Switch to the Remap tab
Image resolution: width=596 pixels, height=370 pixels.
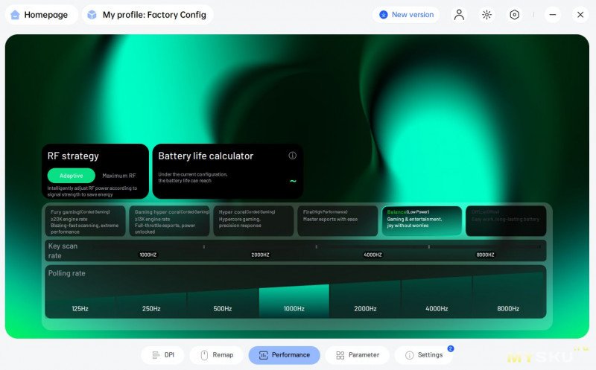point(217,355)
